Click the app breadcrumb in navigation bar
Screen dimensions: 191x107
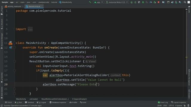tap(12, 2)
